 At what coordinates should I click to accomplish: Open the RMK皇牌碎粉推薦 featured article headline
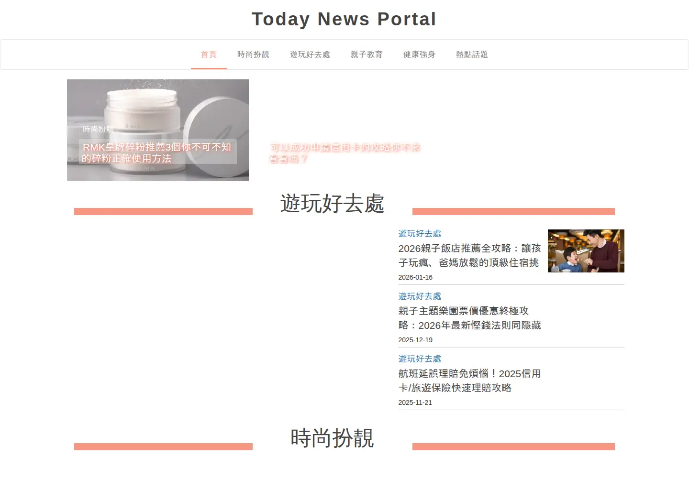click(157, 152)
